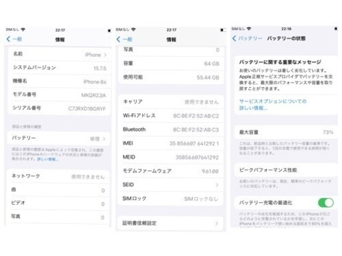Select 最大容量 73% row
Screen dimensions: 342x256
[286, 133]
